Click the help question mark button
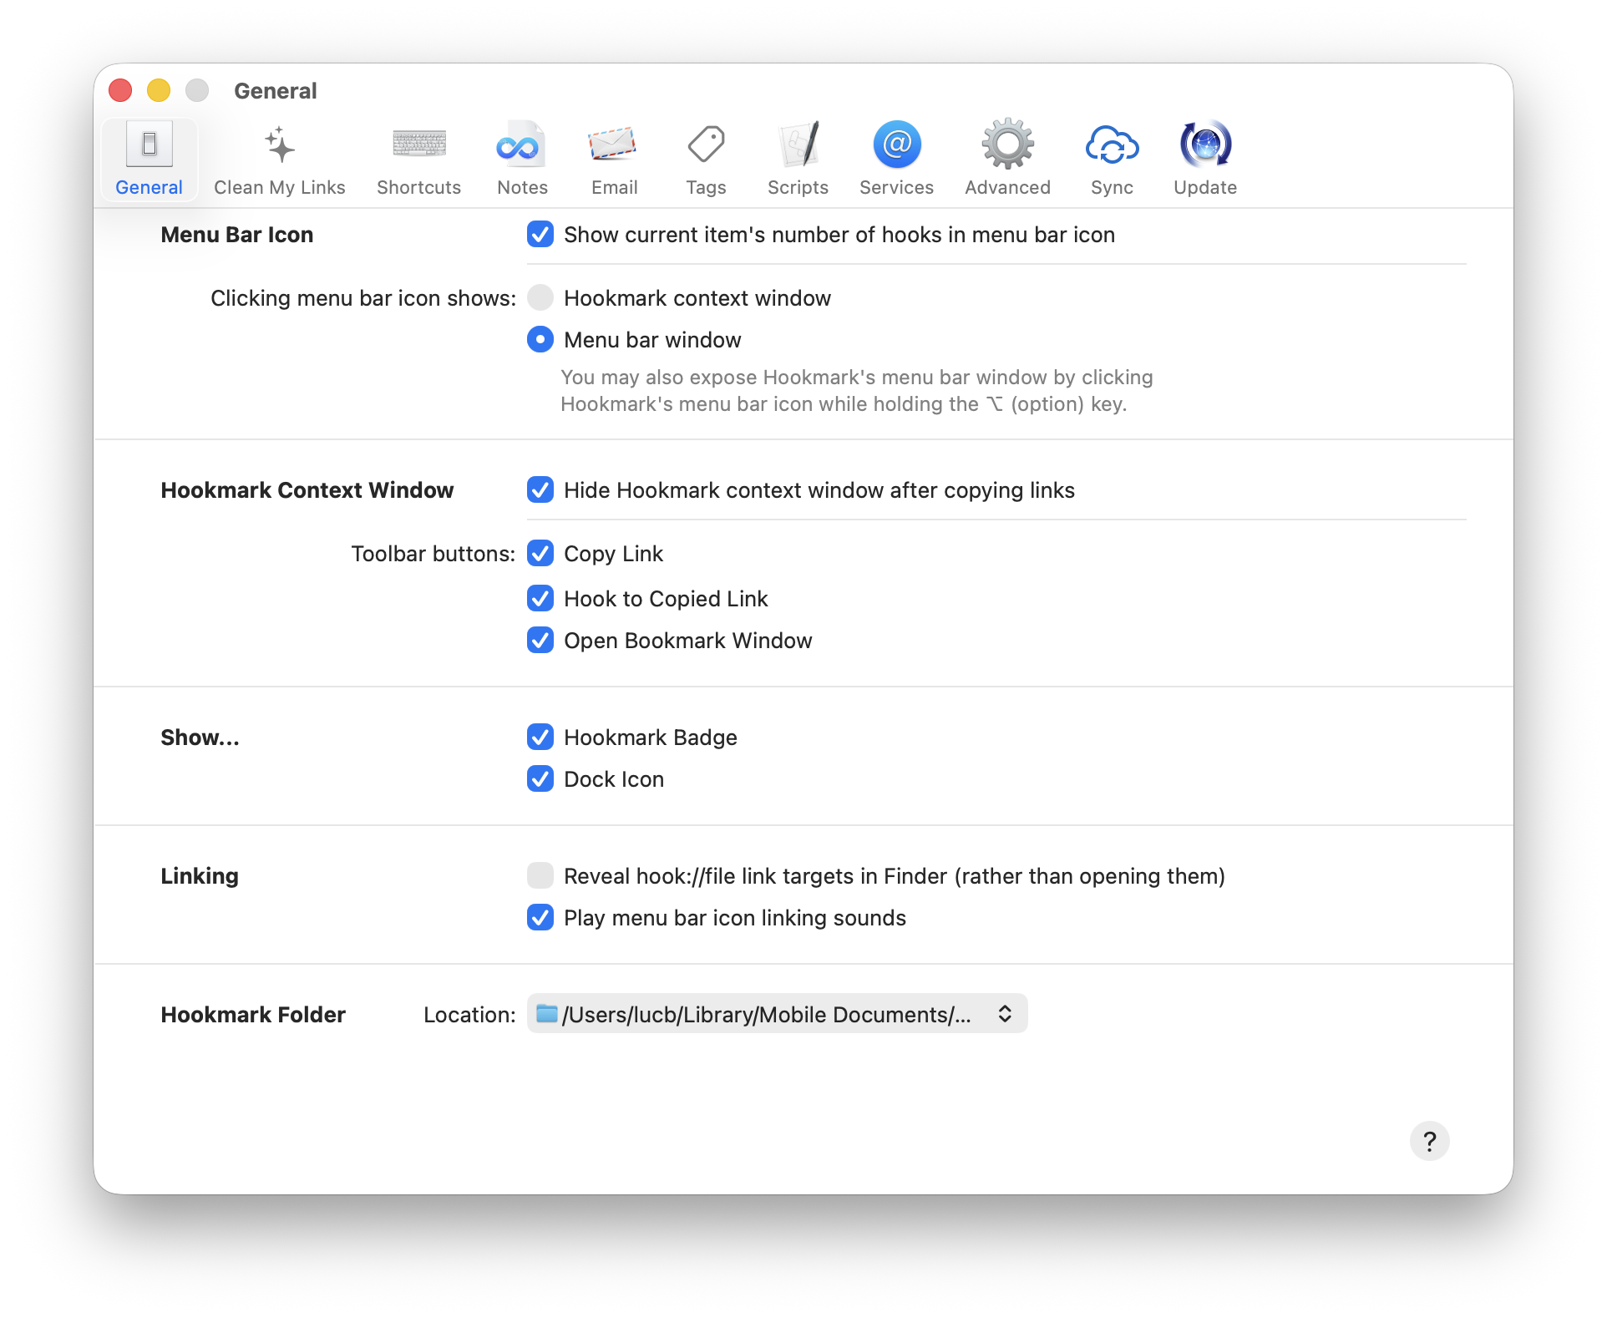This screenshot has height=1318, width=1607. (1429, 1141)
